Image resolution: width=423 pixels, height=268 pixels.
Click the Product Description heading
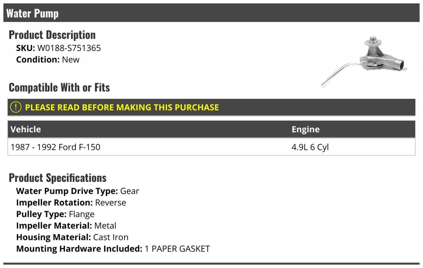(52, 35)
